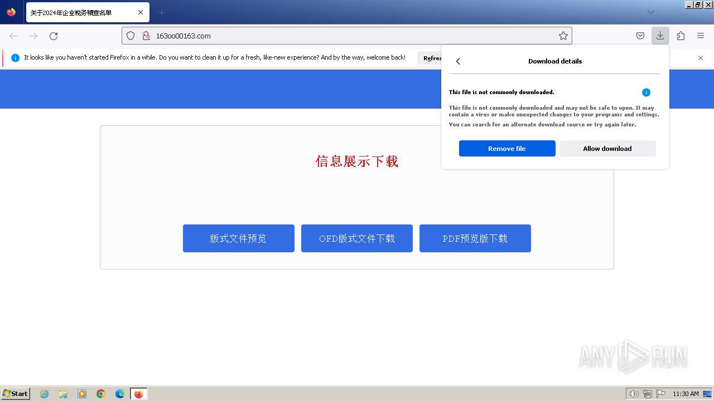Screen dimensions: 714x401
Task: Open the Windows Start menu
Action: [x=15, y=394]
